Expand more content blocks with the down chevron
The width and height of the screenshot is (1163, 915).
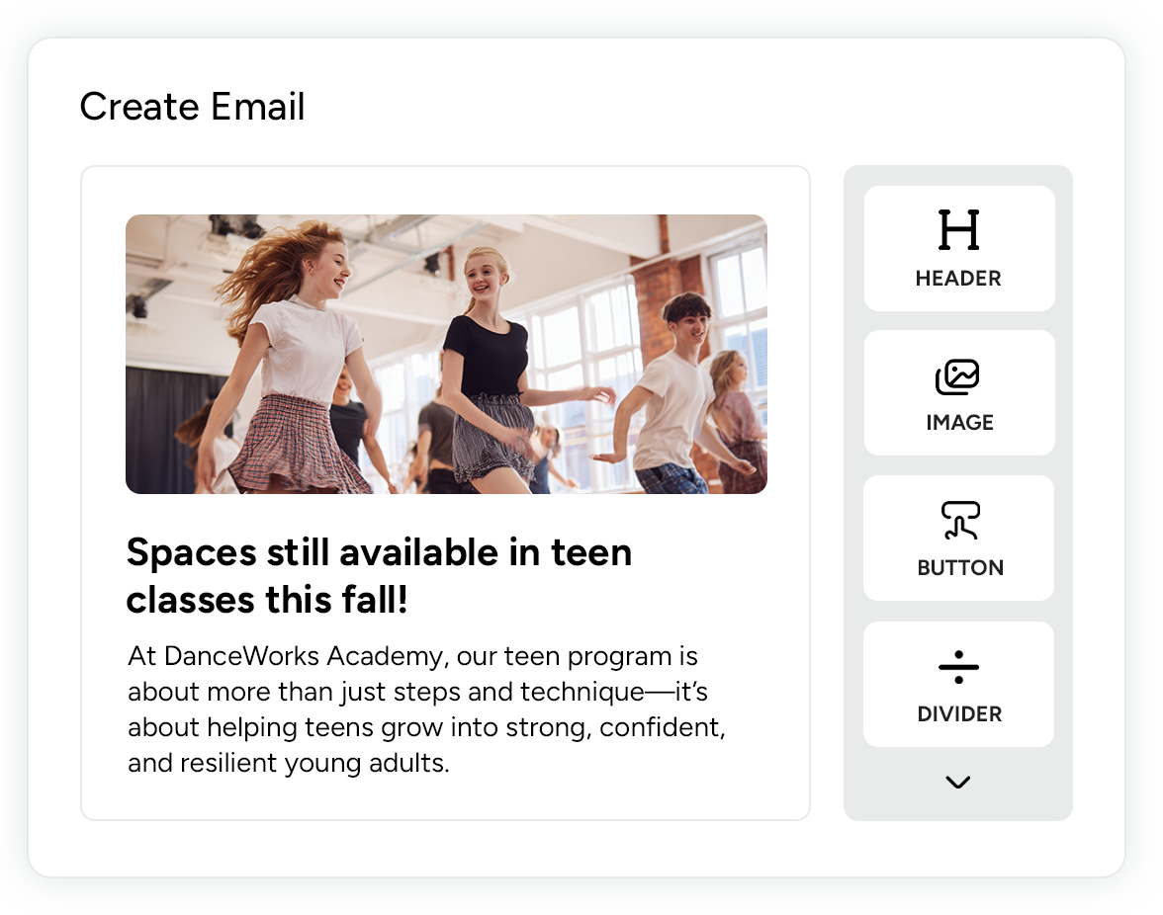957,783
